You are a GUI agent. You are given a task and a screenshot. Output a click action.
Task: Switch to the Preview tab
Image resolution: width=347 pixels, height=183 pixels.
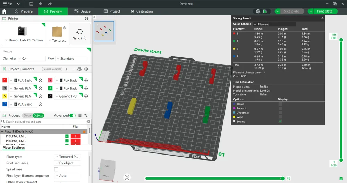point(53,11)
